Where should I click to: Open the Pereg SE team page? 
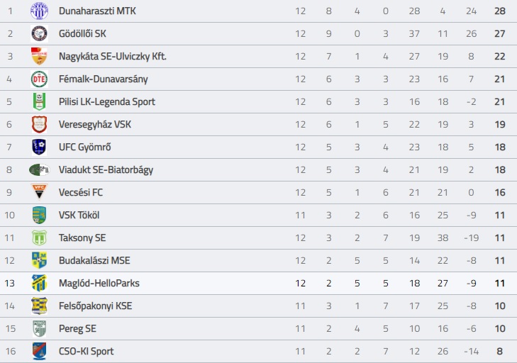77,329
